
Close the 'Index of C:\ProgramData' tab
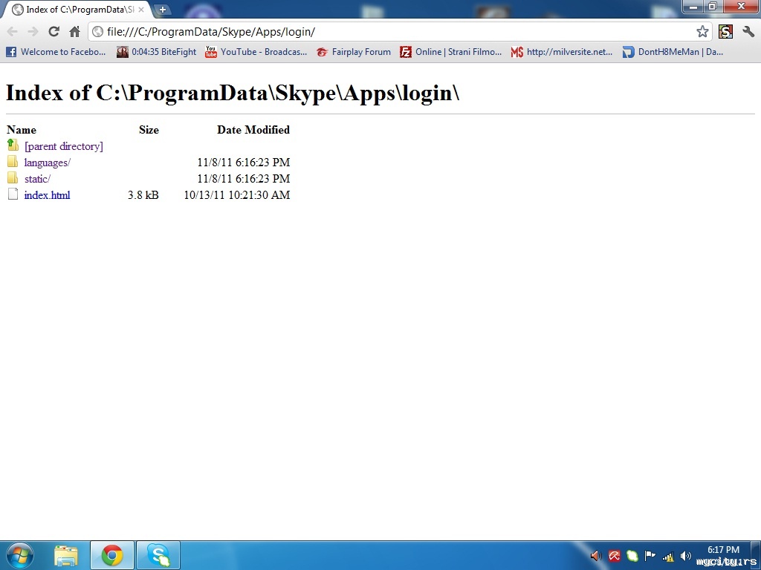click(141, 9)
